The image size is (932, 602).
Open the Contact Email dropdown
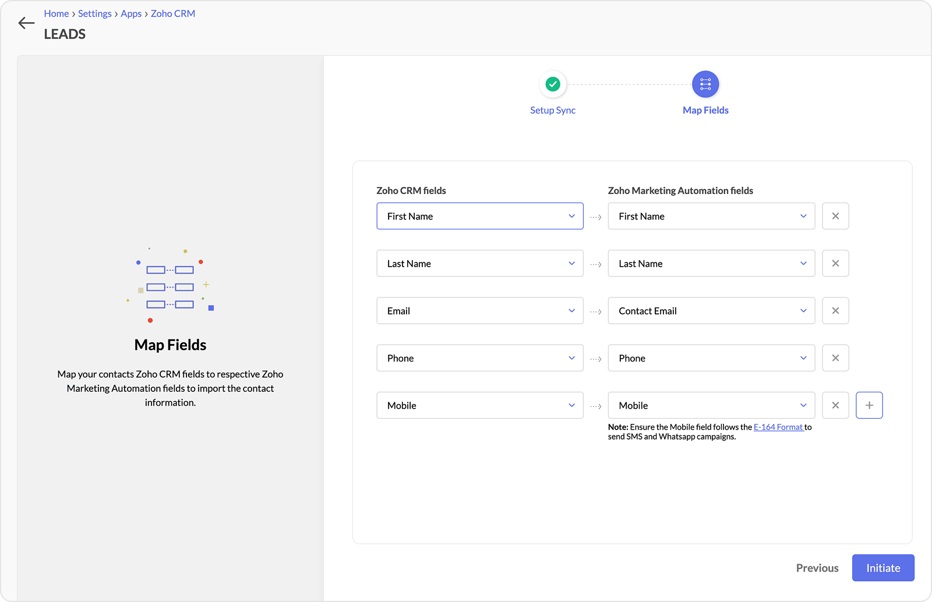pos(711,311)
